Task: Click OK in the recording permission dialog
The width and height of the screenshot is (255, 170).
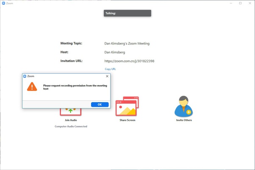Action: click(100, 105)
